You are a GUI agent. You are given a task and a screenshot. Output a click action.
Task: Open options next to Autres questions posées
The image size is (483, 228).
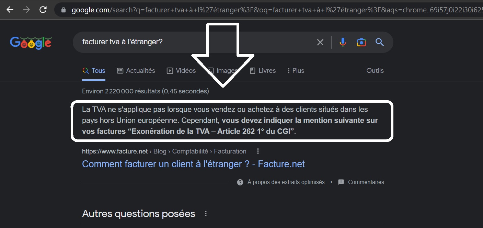[206, 214]
